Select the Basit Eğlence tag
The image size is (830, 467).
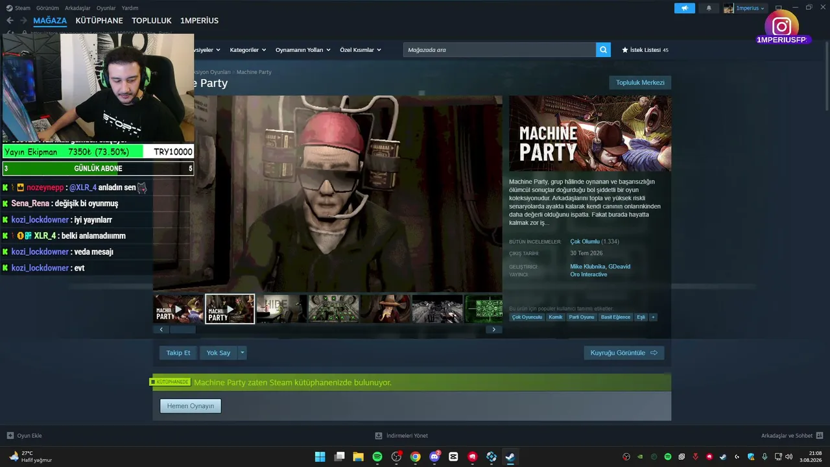615,317
